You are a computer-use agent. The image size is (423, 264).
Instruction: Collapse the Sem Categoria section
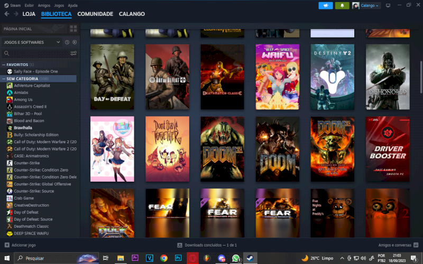(4, 79)
